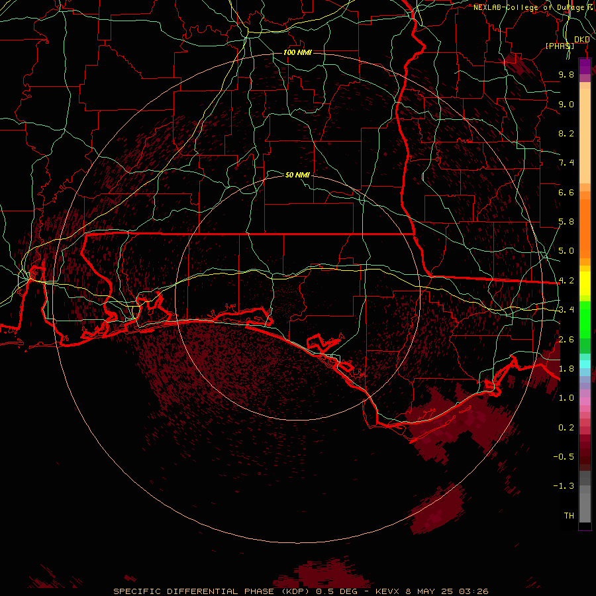Click the -1.3 value on the color scale
596x596 pixels.
coord(564,486)
